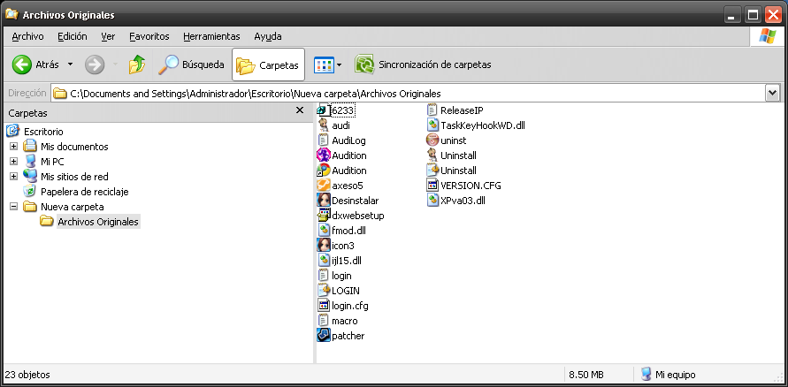788x387 pixels.
Task: Select Uninstall file with settings-page icon
Action: (432, 171)
